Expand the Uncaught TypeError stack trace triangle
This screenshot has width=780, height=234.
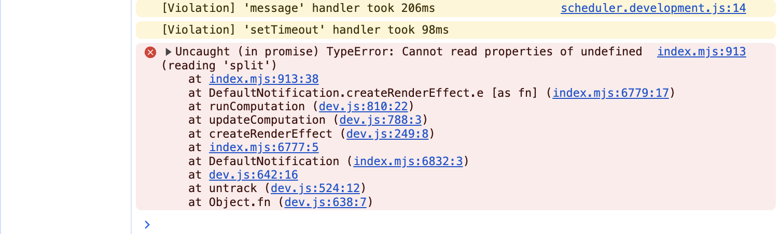(169, 52)
